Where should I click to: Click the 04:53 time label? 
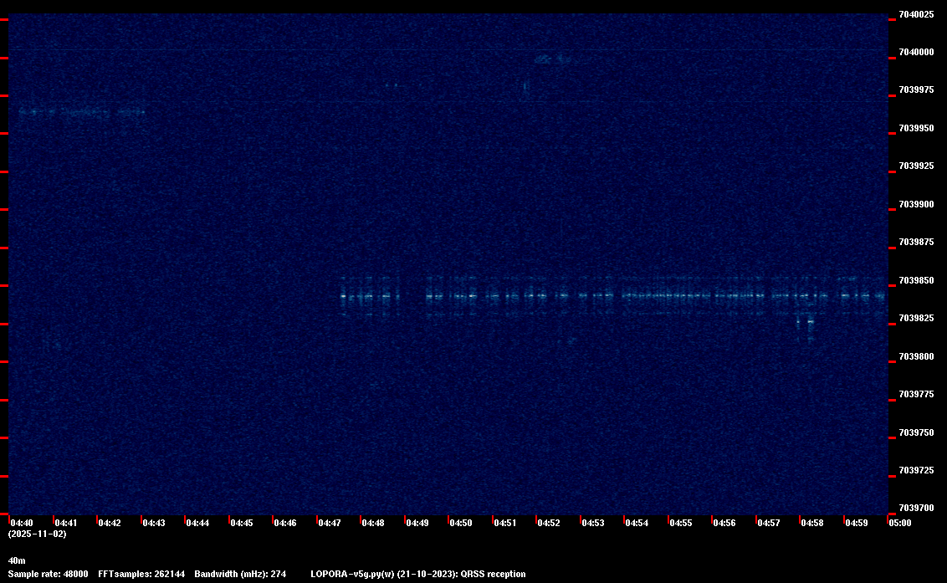593,523
